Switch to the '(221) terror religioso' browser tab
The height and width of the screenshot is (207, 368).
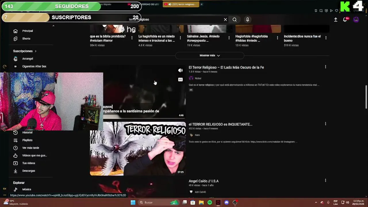point(181,4)
